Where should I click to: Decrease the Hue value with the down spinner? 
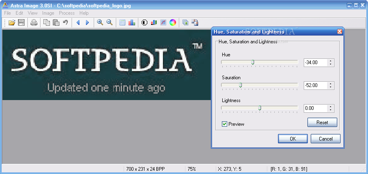tap(330, 64)
